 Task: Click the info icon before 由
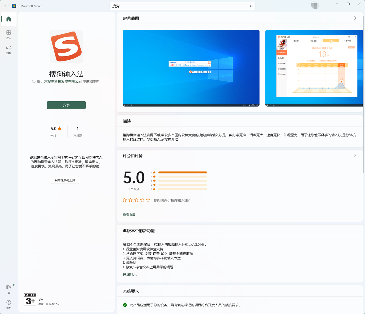(34, 81)
